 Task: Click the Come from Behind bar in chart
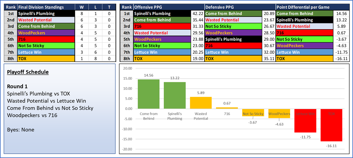point(149,94)
